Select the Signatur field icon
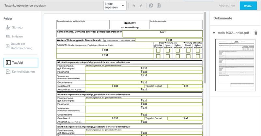Viewport: 261px width, 136px height. click(x=8, y=28)
